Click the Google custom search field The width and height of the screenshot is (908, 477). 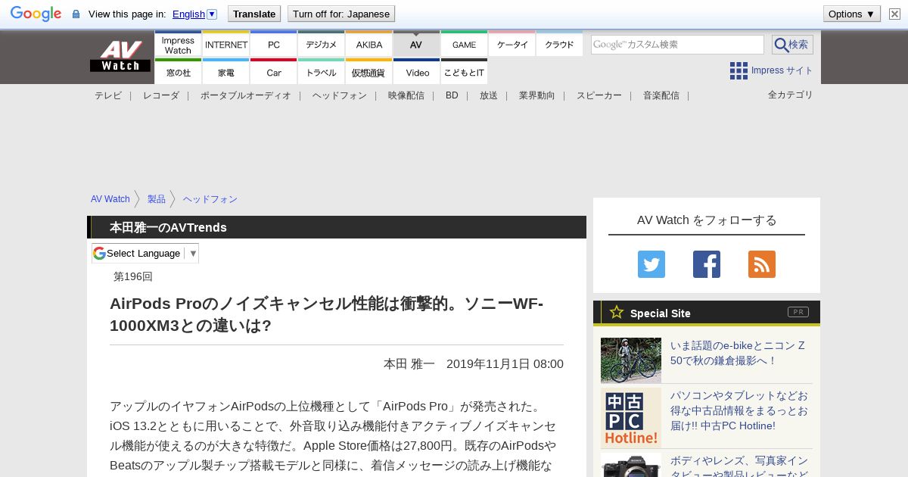(677, 45)
